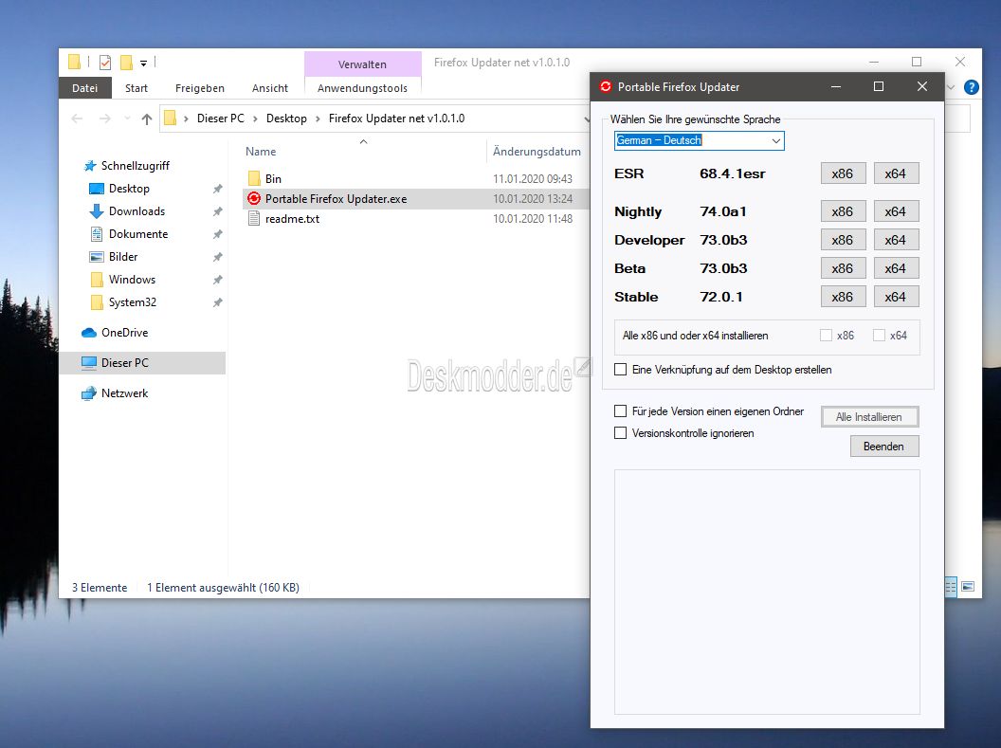This screenshot has height=748, width=1001.
Task: Install Developer x86 version
Action: [843, 240]
